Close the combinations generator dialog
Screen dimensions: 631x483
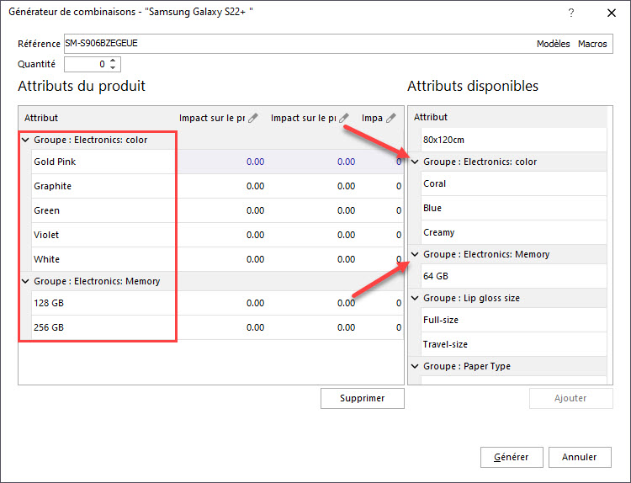pyautogui.click(x=612, y=13)
